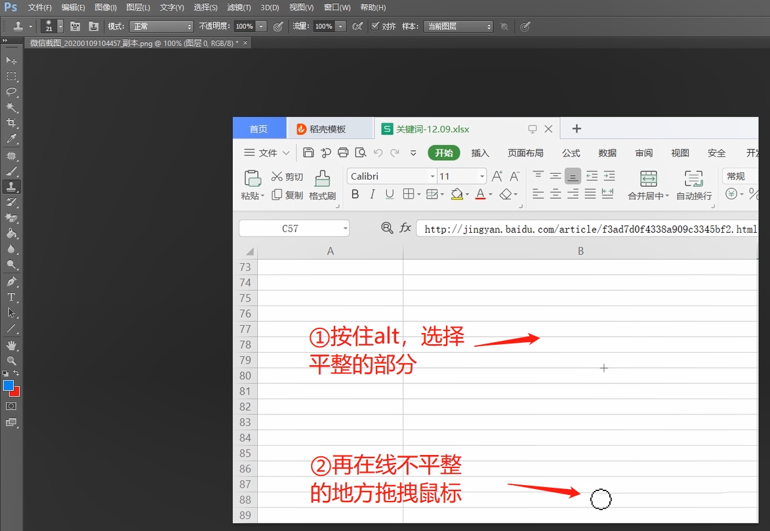Select the Crop tool
This screenshot has width=770, height=531.
pos(11,123)
